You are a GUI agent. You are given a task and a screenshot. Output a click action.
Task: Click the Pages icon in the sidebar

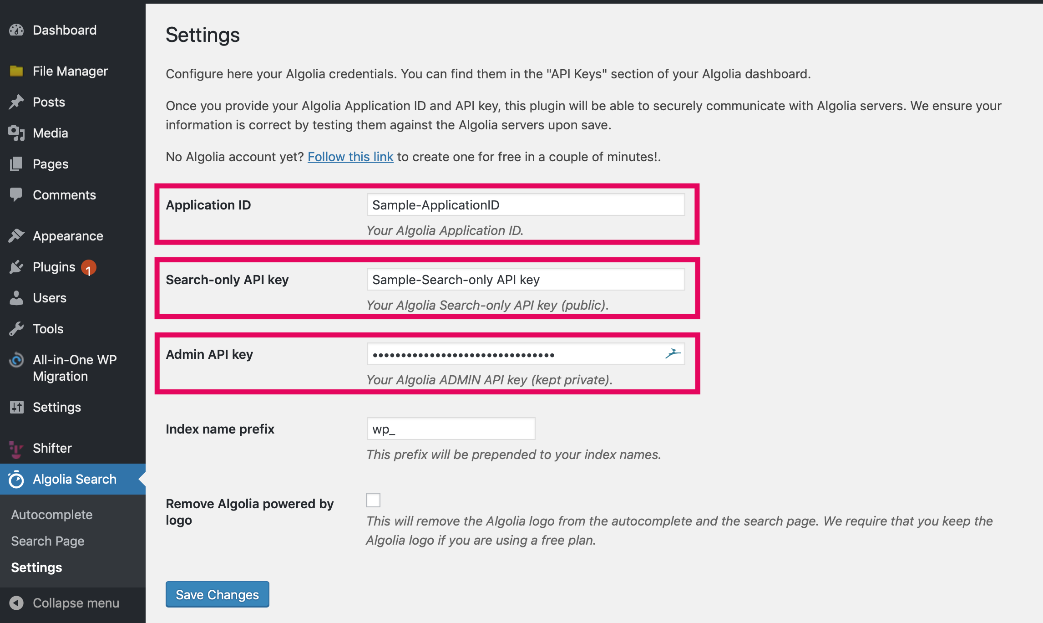[x=16, y=164]
